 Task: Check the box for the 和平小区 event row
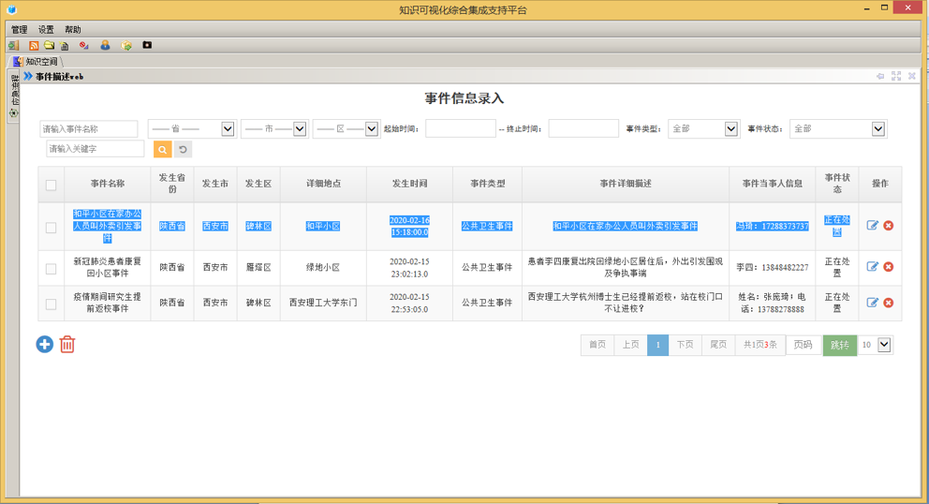(x=51, y=228)
